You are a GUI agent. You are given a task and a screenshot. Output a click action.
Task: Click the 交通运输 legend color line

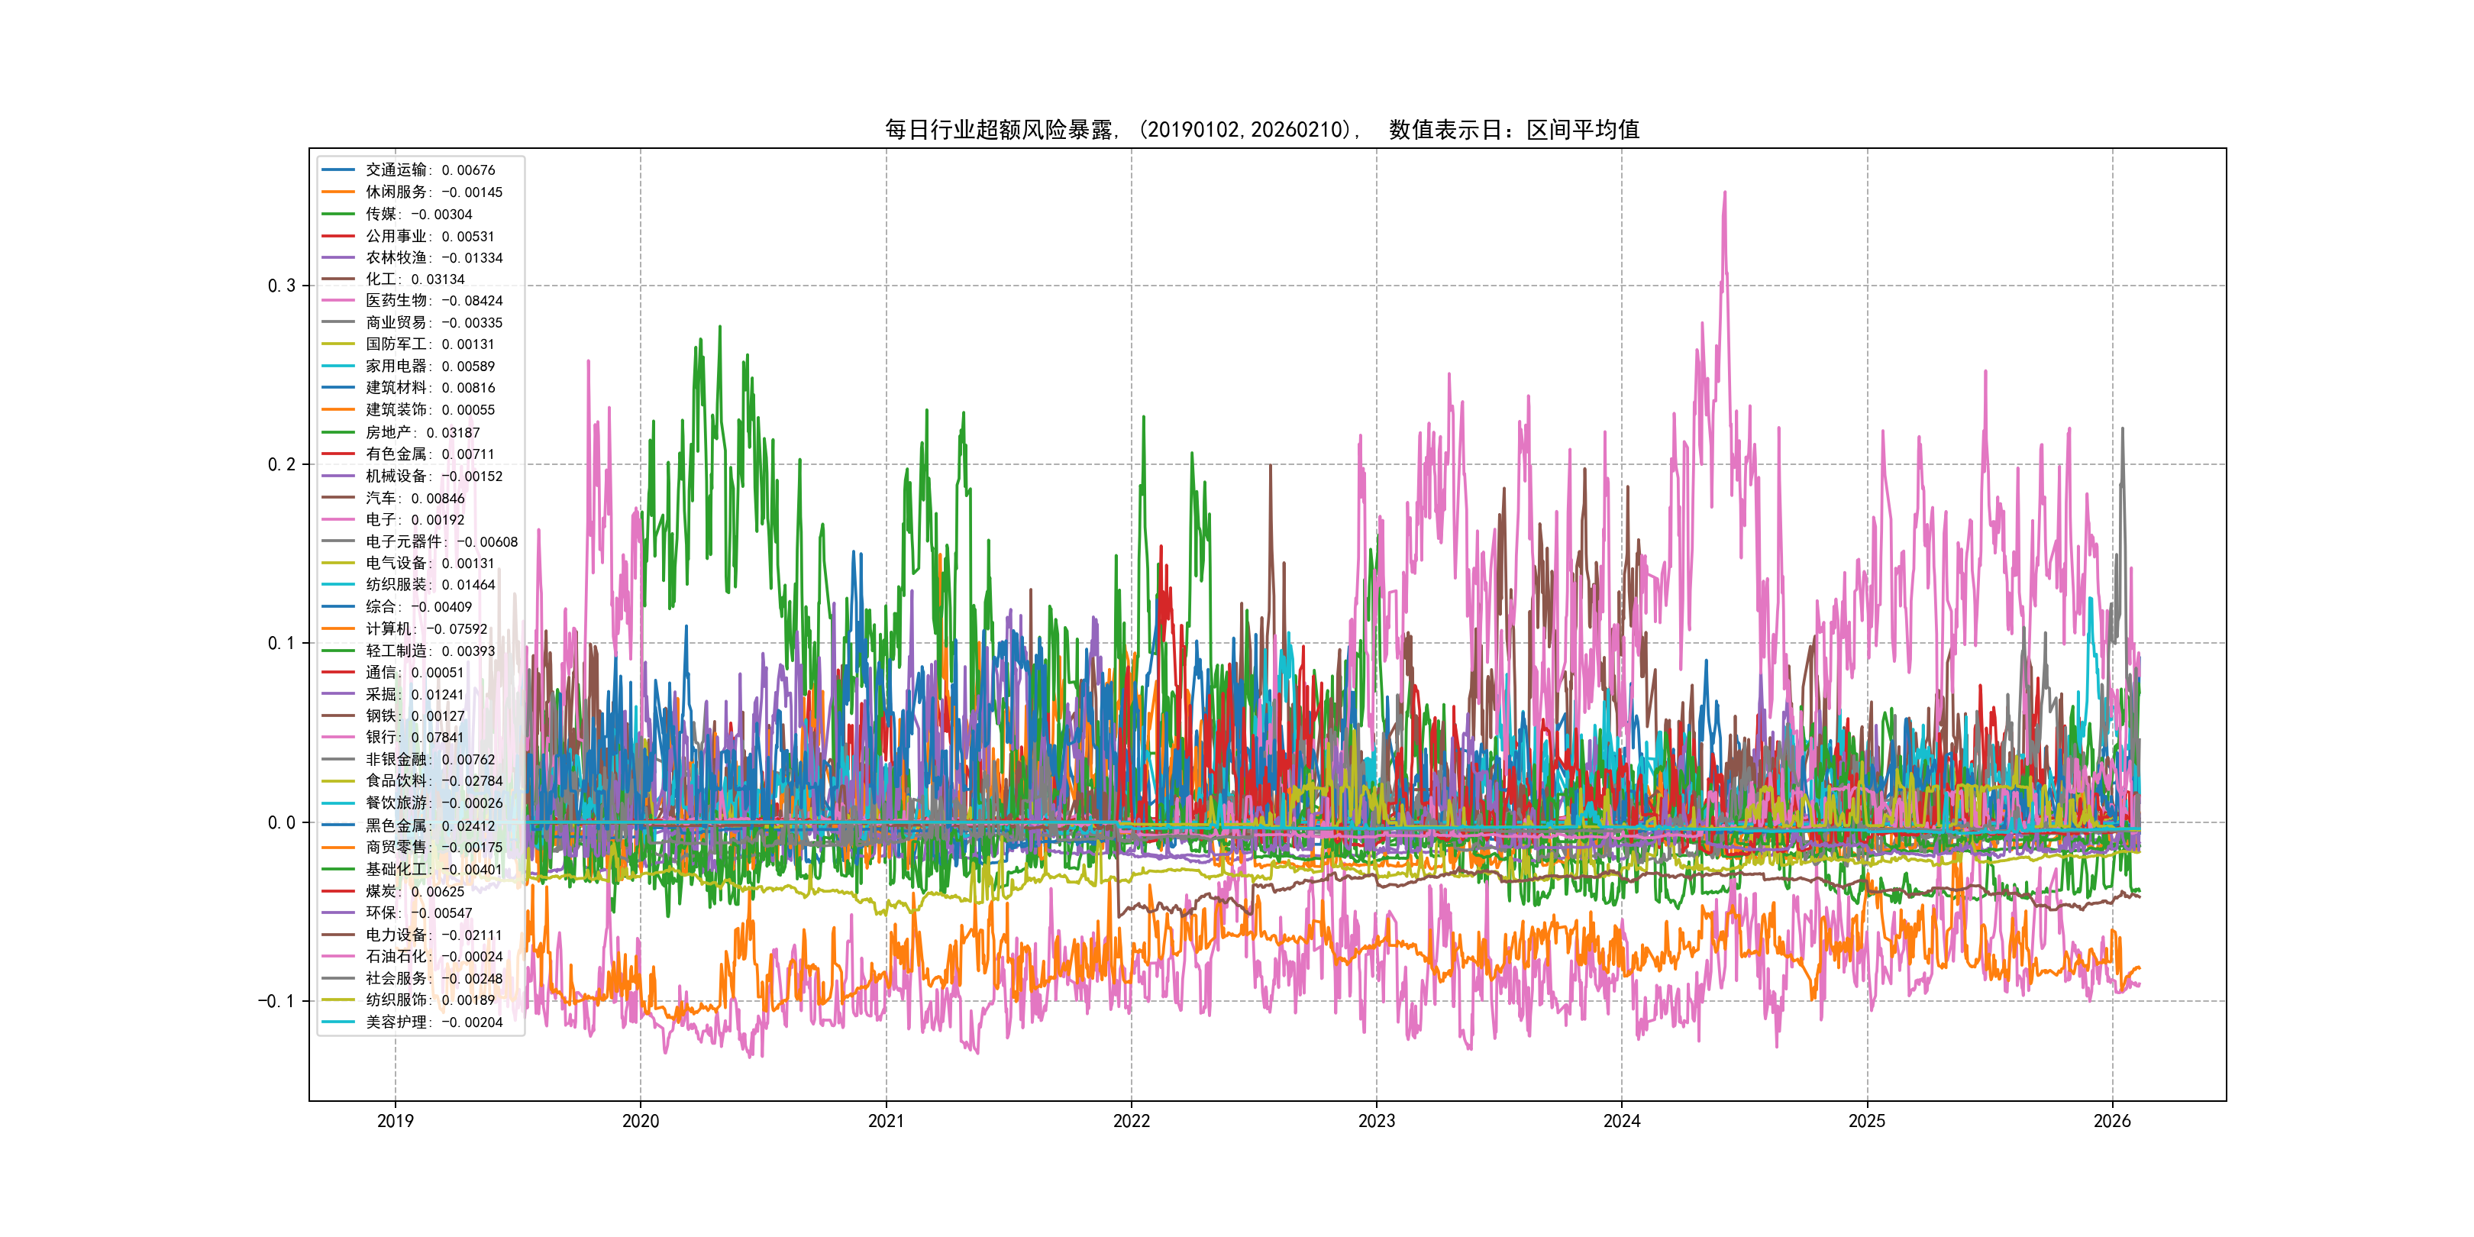point(338,170)
